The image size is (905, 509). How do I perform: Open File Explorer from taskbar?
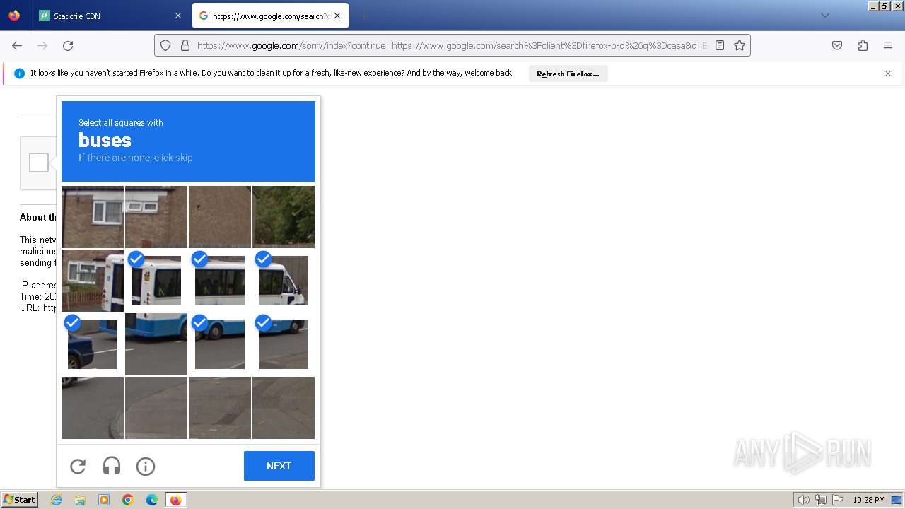point(80,500)
